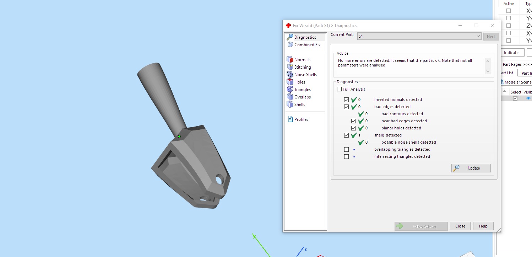Click the Fix Wizard red cross title icon
Image resolution: width=532 pixels, height=257 pixels.
pos(288,26)
